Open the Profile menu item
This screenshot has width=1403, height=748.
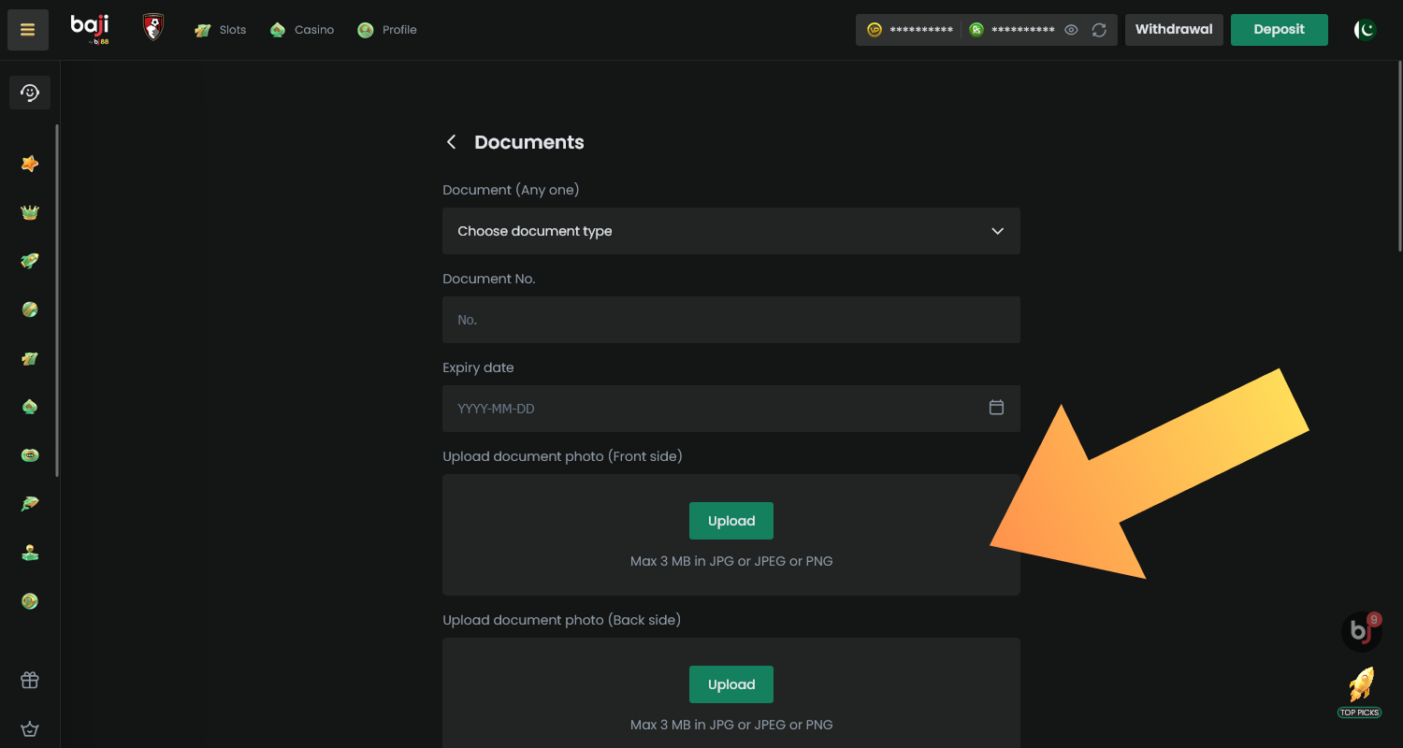pyautogui.click(x=386, y=29)
